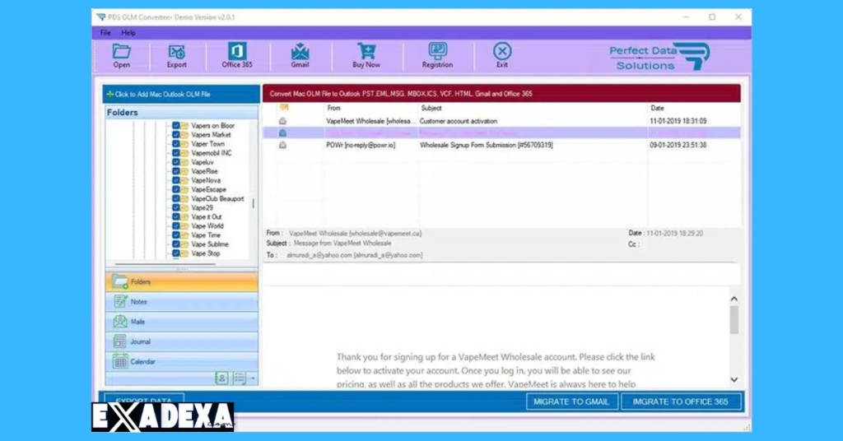Uncheck the Vape29 folder checkbox

pos(176,208)
